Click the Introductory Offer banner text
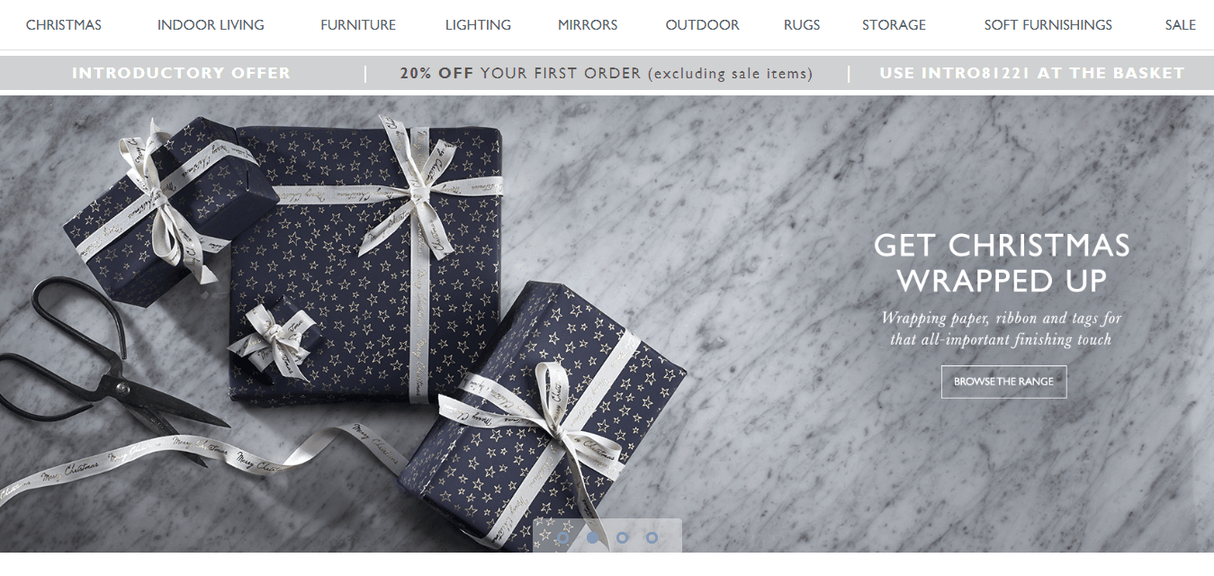Image resolution: width=1214 pixels, height=576 pixels. pos(181,73)
